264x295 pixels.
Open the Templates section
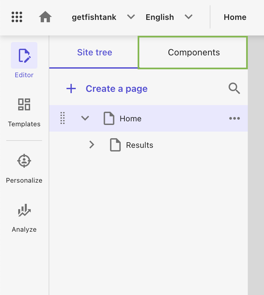coord(24,104)
